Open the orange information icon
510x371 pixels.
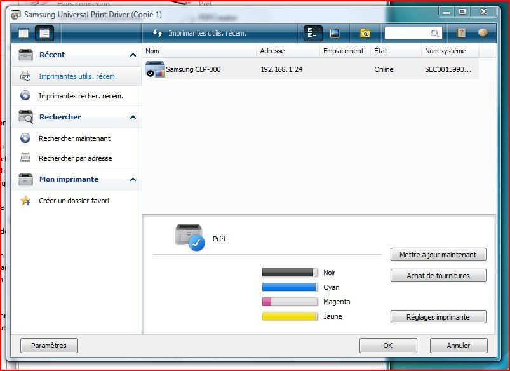483,32
